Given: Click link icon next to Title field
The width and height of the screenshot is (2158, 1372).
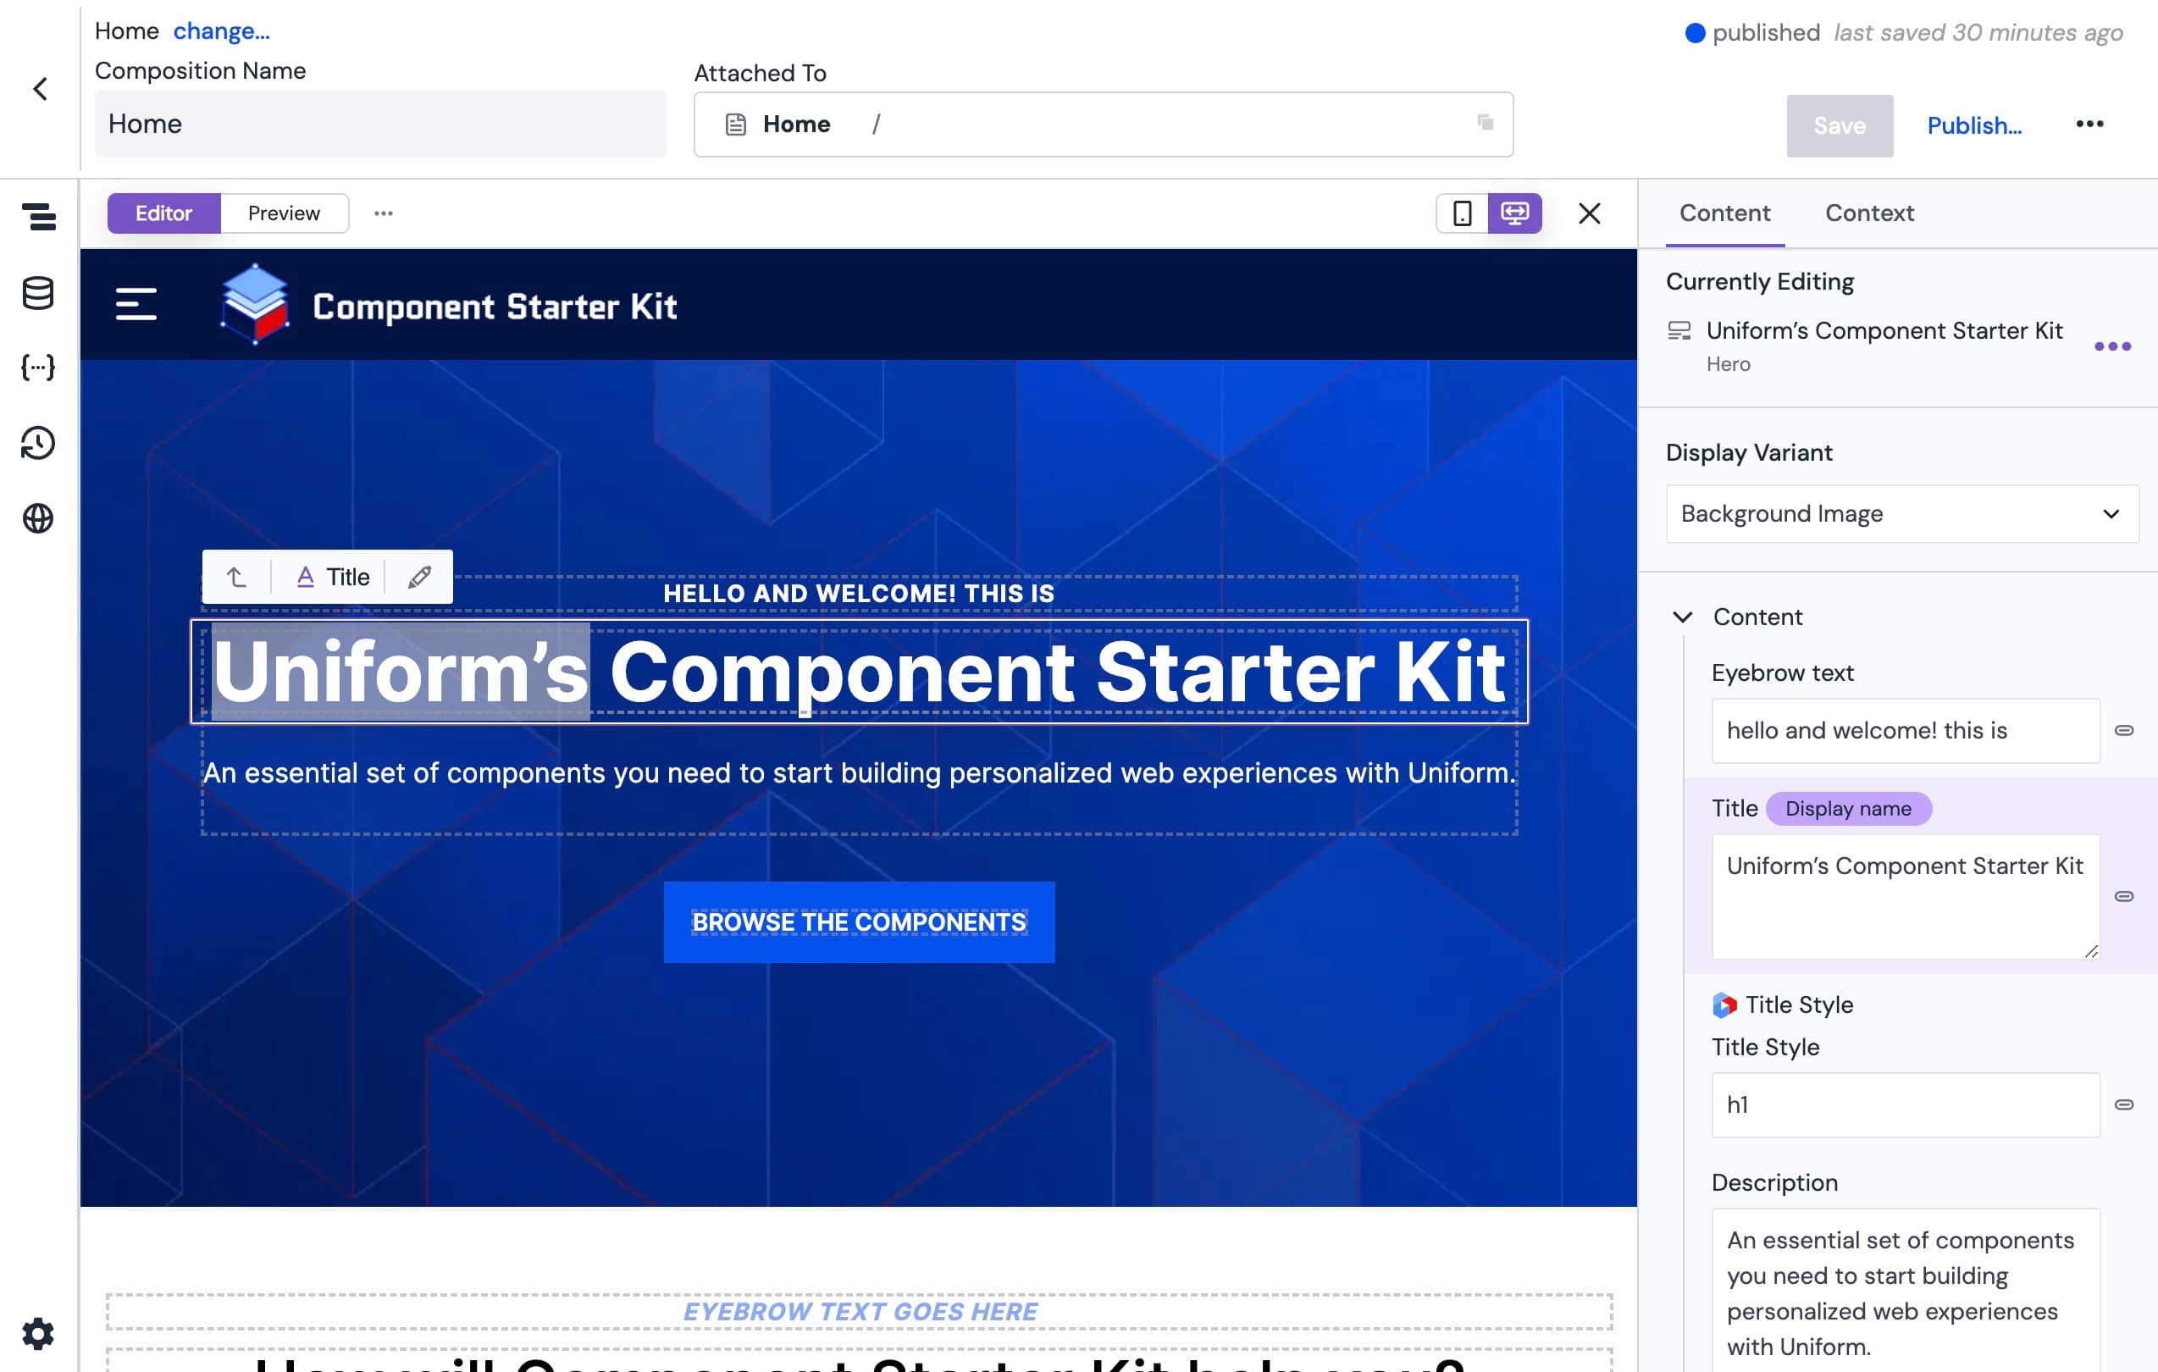Looking at the screenshot, I should [2123, 896].
